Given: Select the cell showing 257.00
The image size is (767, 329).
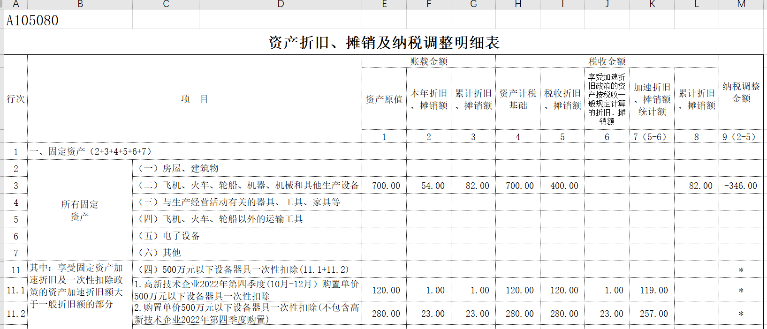Looking at the screenshot, I should (x=652, y=314).
